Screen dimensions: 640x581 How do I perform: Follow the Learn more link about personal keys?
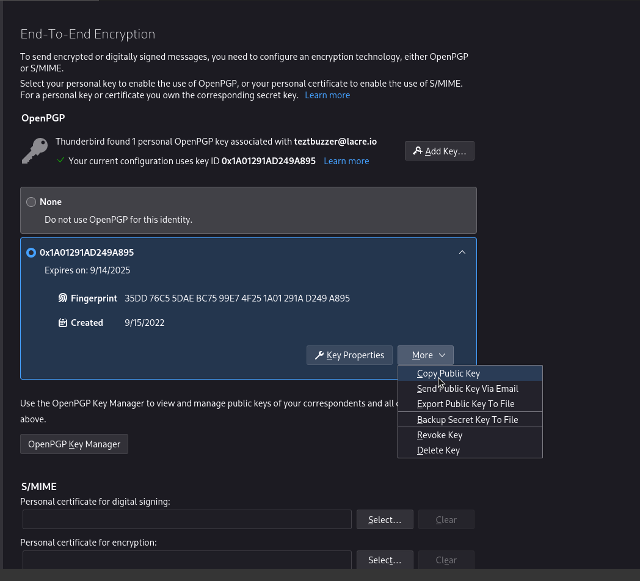click(x=327, y=95)
